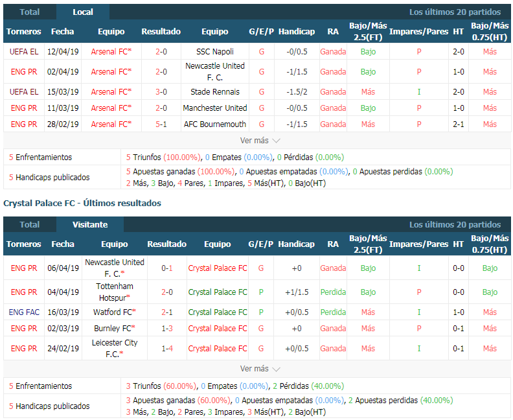Click SSC Napoli team name
The height and width of the screenshot is (420, 513).
(215, 52)
